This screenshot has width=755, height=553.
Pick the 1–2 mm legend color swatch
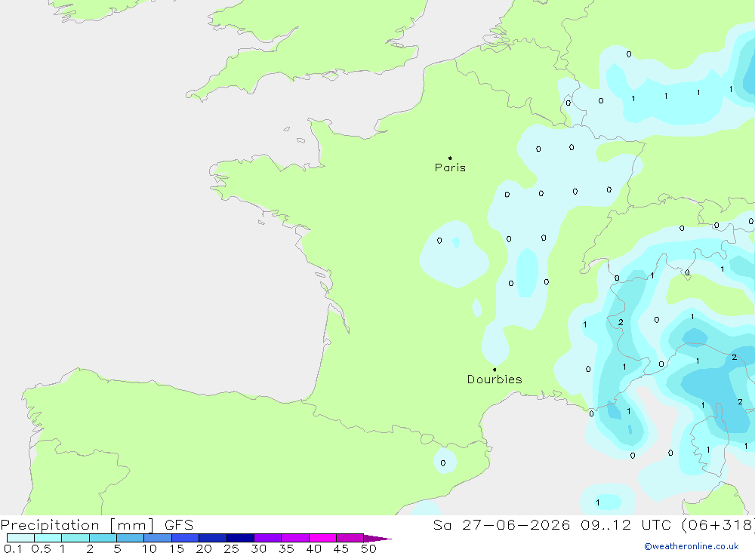click(x=75, y=538)
